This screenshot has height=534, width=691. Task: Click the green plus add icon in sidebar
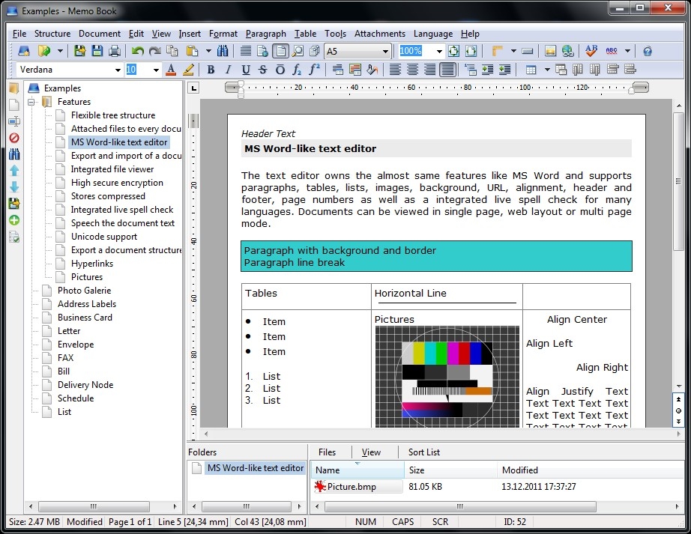click(14, 220)
